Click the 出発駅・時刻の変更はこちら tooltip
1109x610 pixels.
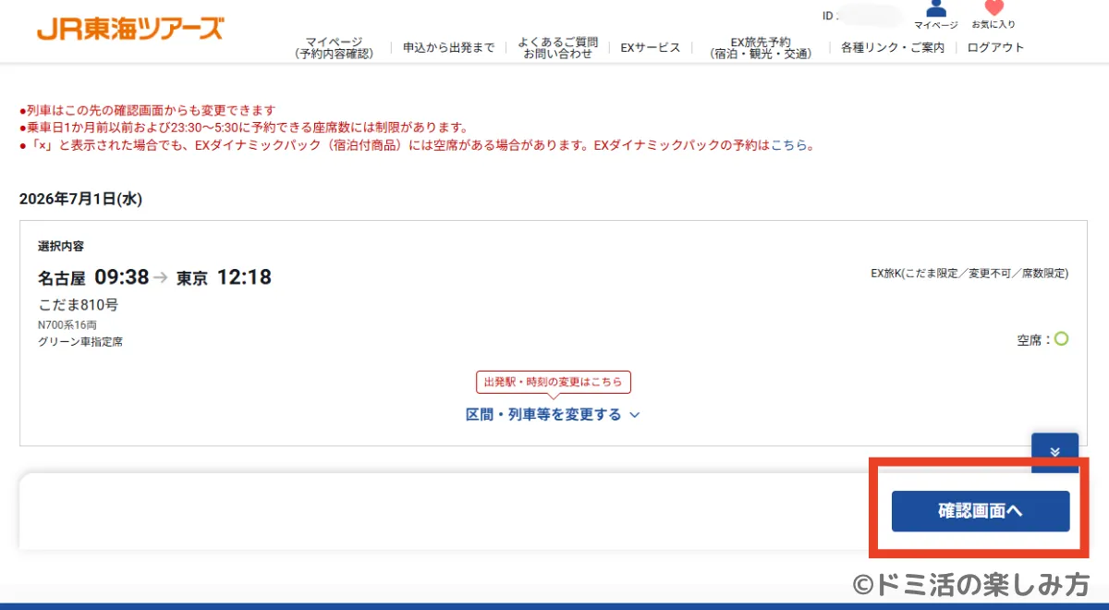pyautogui.click(x=554, y=382)
